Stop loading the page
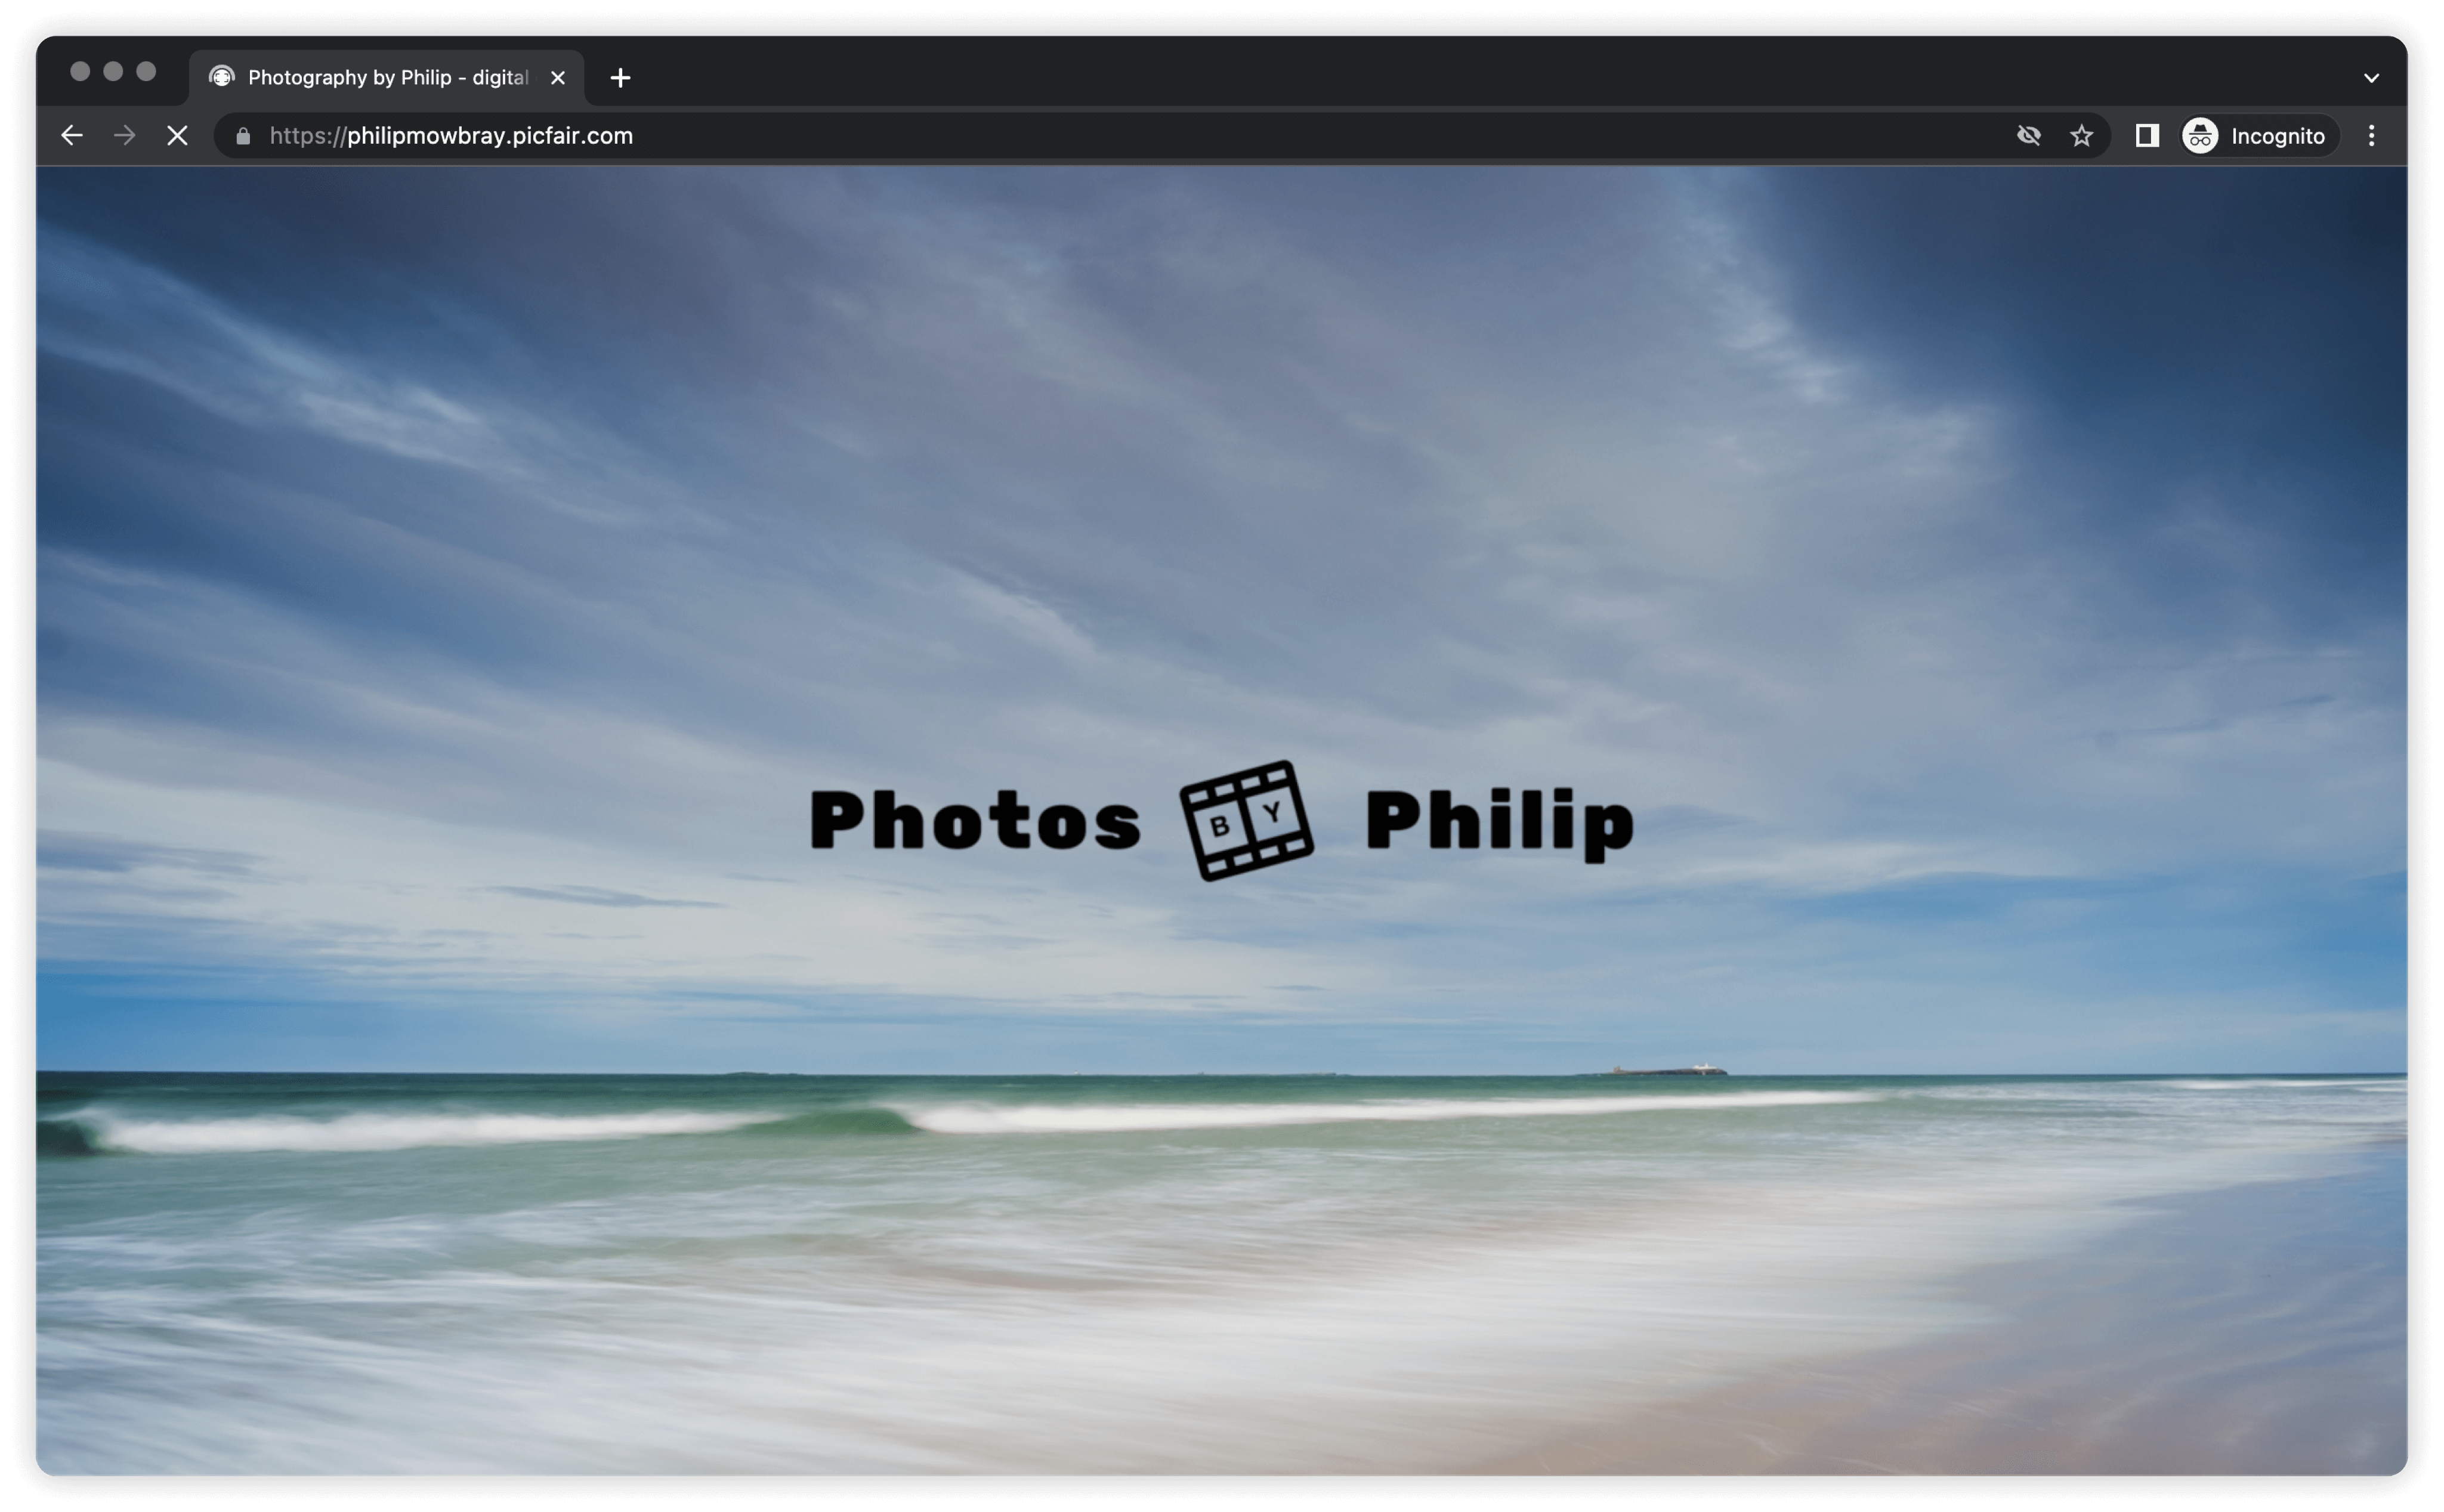Viewport: 2444px width, 1512px height. click(x=177, y=135)
